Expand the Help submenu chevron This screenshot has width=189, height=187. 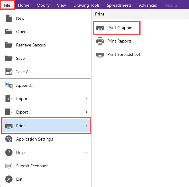coord(86,152)
